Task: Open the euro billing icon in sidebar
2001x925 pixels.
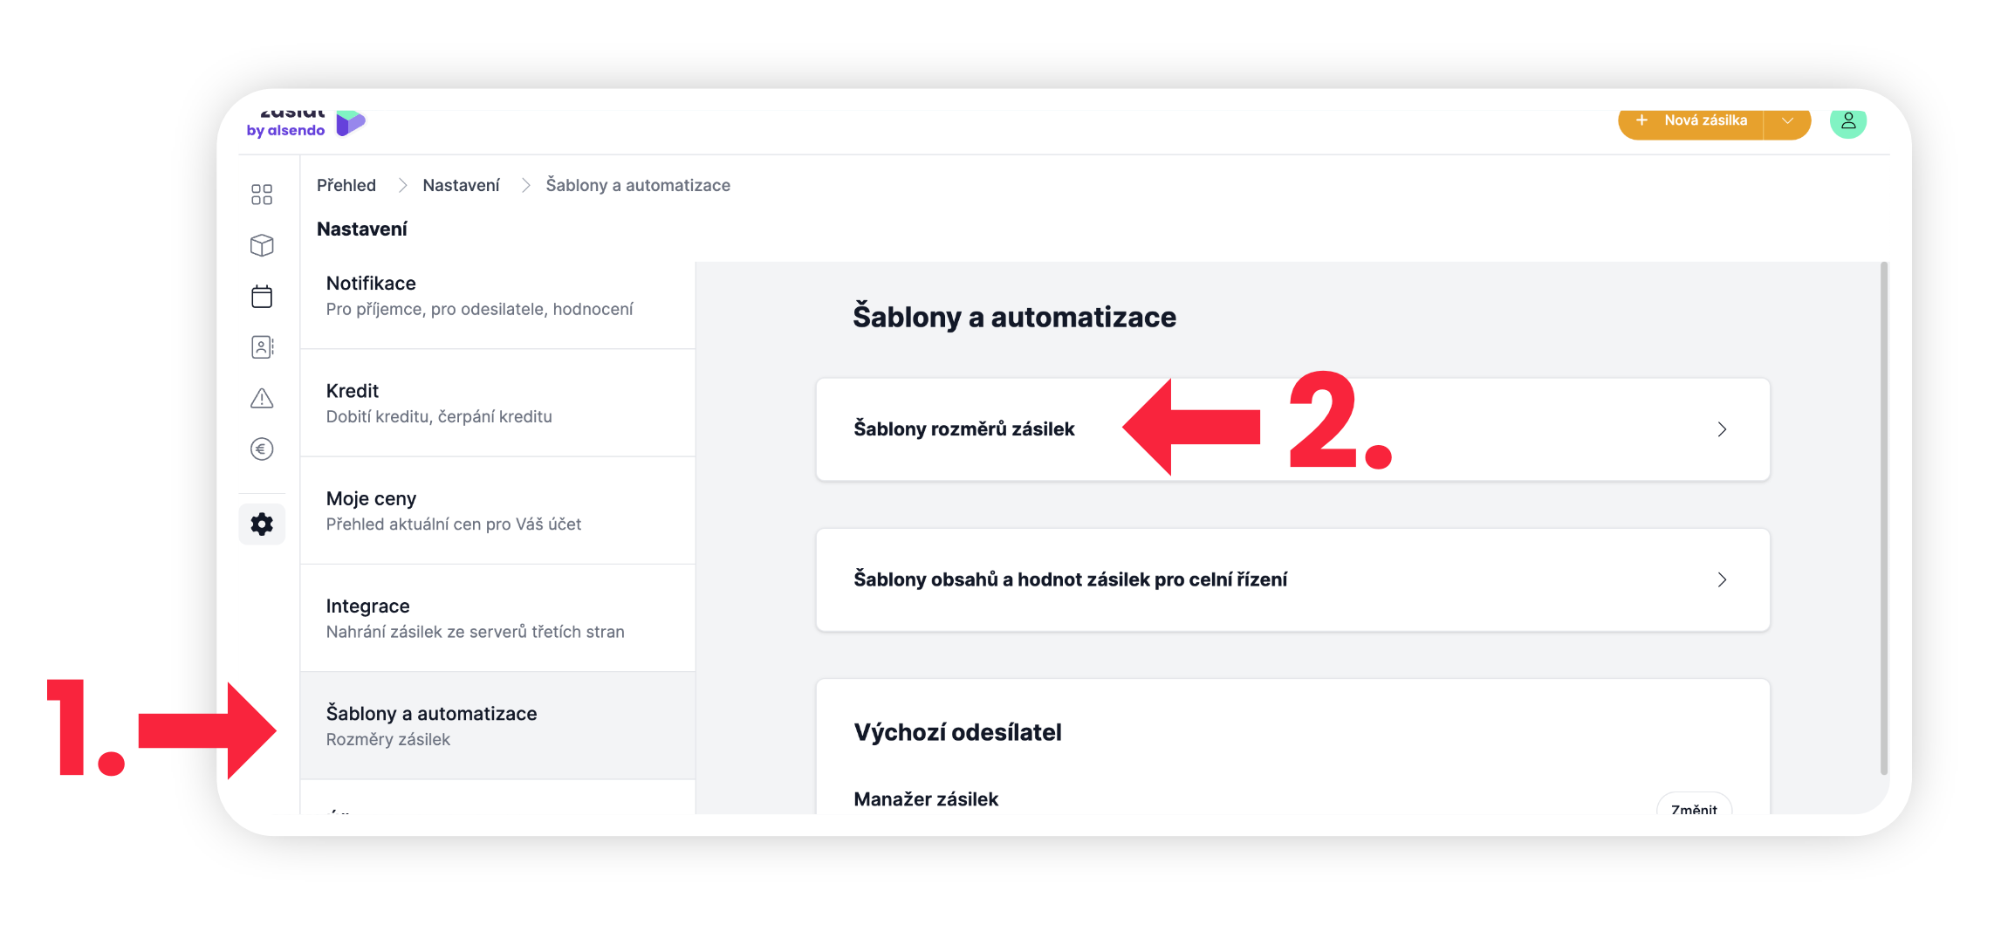Action: click(262, 449)
